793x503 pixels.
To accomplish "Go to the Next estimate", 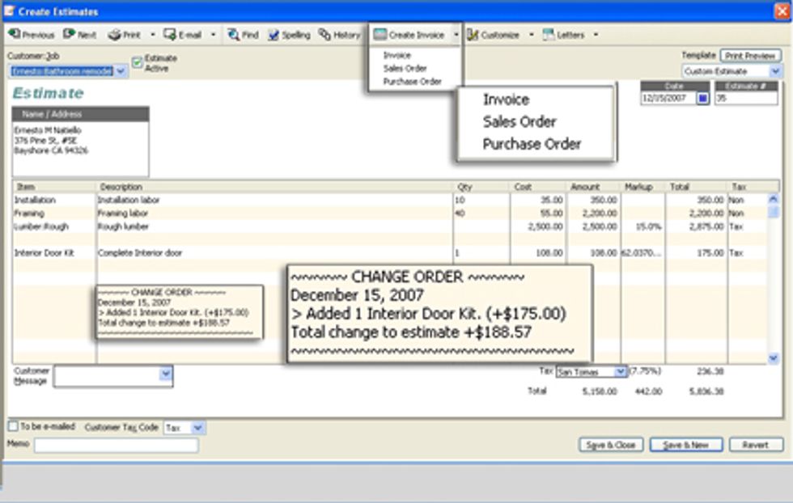I will (80, 35).
